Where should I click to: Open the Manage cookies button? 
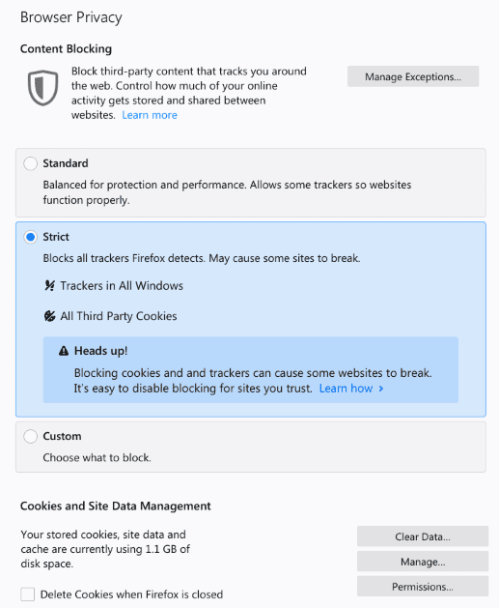pyautogui.click(x=423, y=562)
